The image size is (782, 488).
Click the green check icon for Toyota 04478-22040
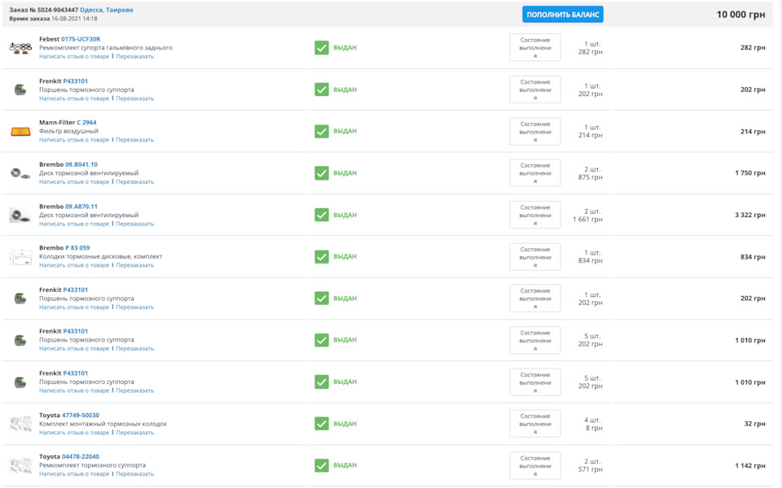pyautogui.click(x=322, y=465)
